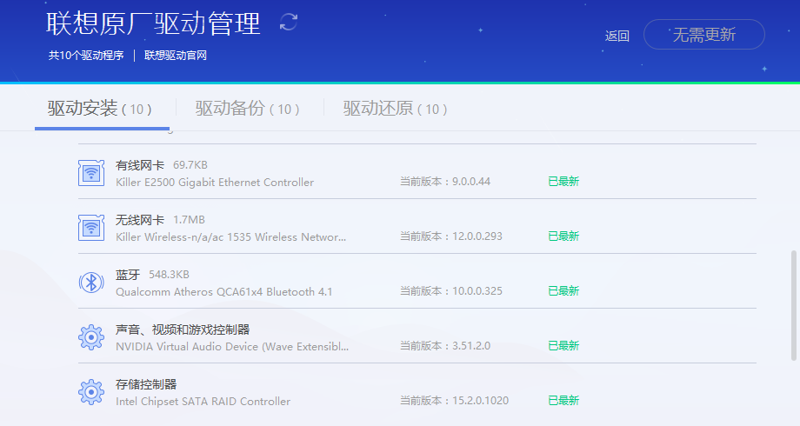
Task: Select Intel Chipset SATA RAID Controller text
Action: coord(203,402)
